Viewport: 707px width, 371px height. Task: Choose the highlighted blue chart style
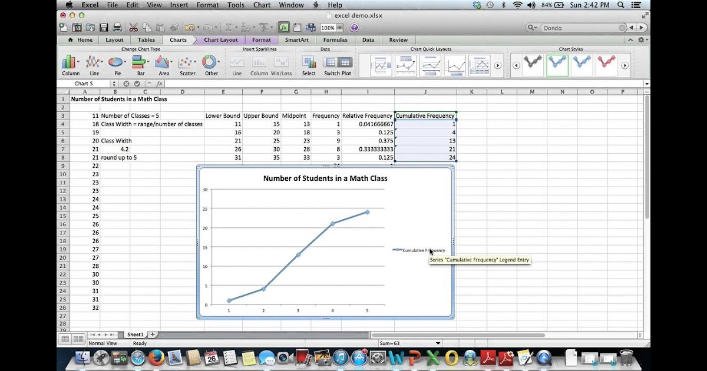[x=557, y=65]
